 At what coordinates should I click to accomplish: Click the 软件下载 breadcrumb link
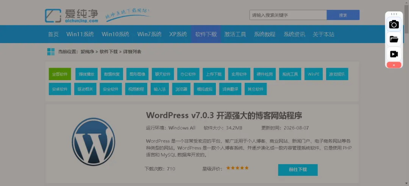tap(109, 51)
